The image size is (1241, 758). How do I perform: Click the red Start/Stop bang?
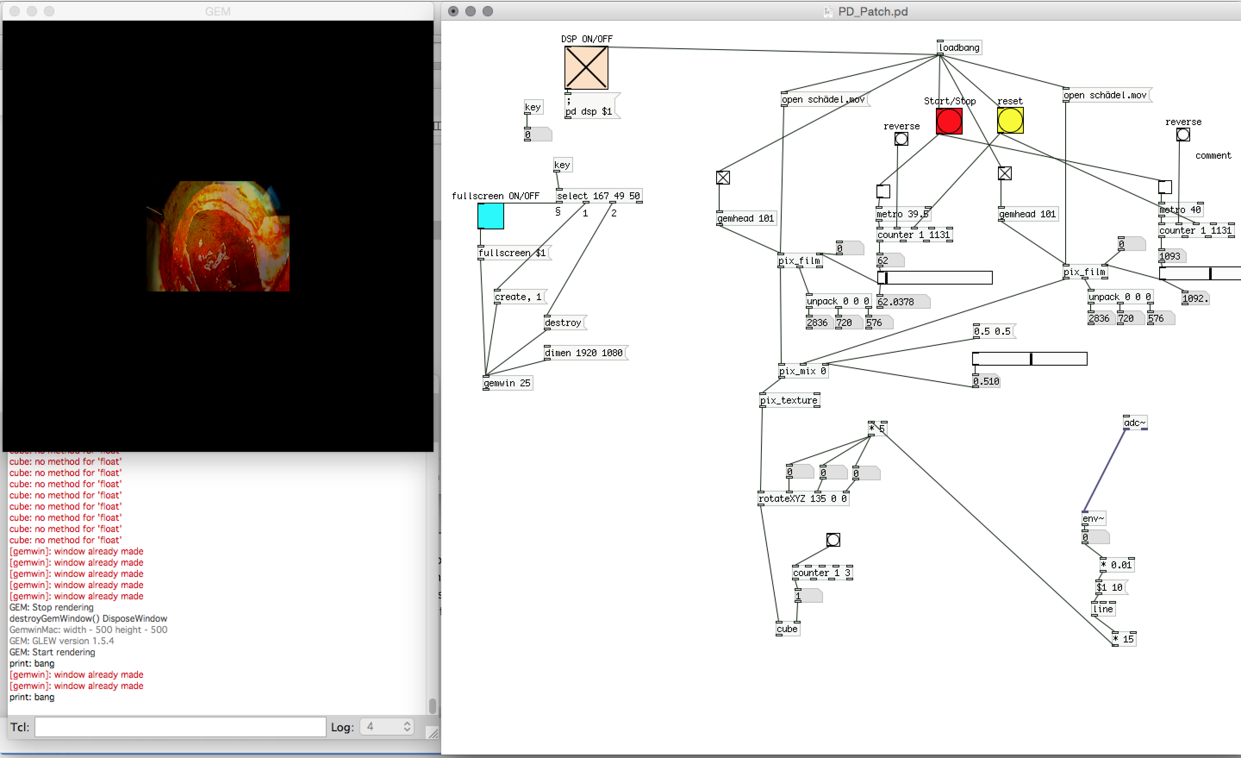coord(949,122)
